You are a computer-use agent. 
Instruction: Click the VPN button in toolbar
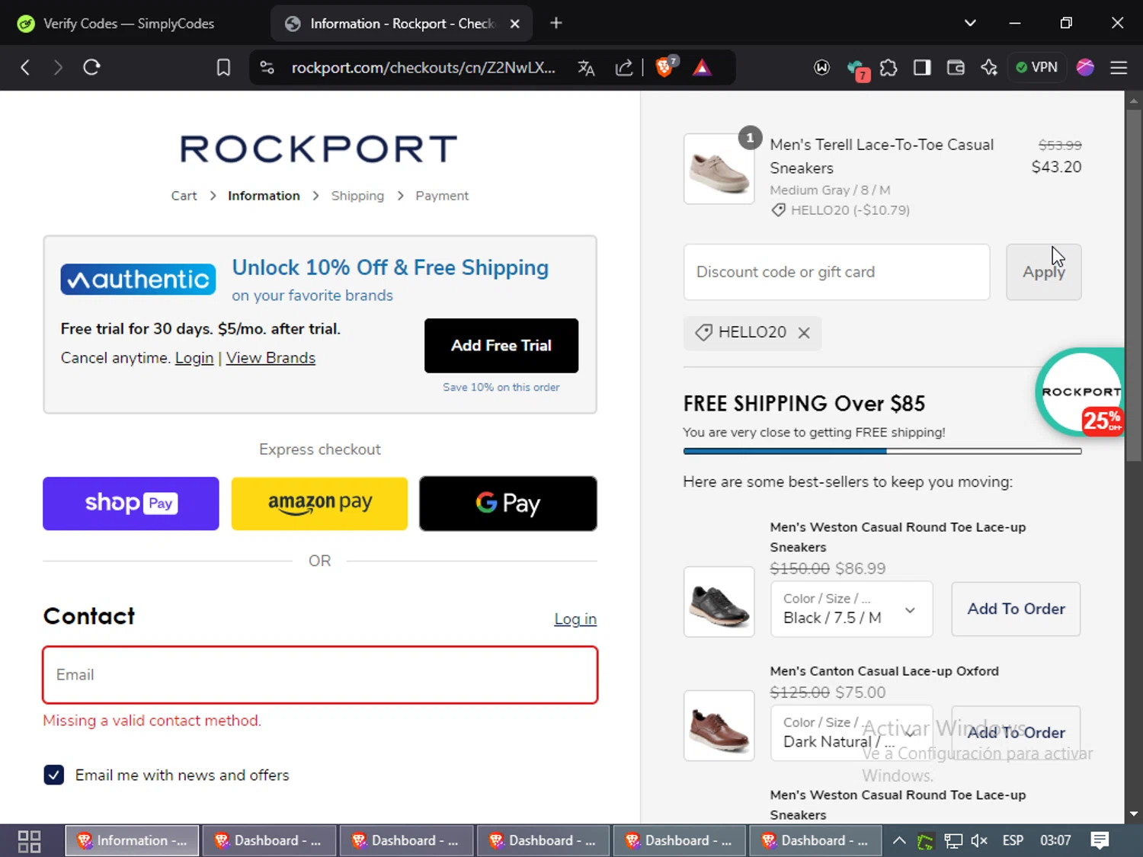[x=1036, y=67]
